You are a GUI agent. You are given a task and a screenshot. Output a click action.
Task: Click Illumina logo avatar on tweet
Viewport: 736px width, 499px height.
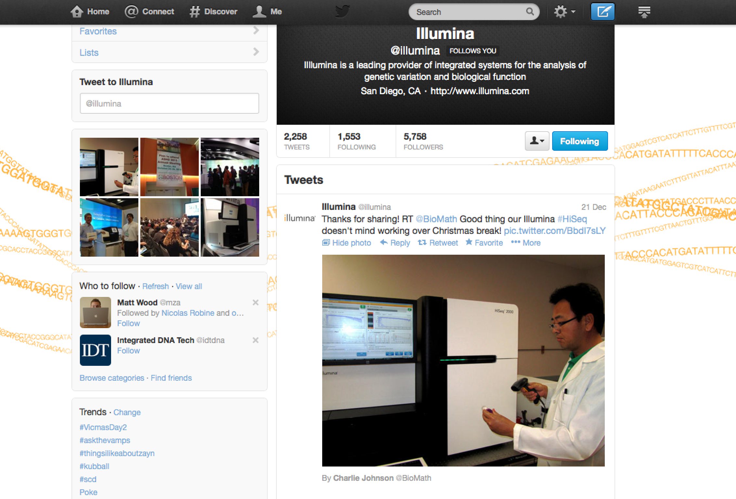click(299, 218)
